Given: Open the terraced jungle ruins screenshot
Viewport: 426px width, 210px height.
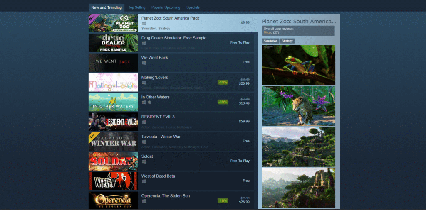Looking at the screenshot, I should tap(299, 147).
